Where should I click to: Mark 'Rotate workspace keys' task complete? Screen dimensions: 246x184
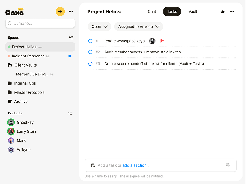[x=90, y=41]
